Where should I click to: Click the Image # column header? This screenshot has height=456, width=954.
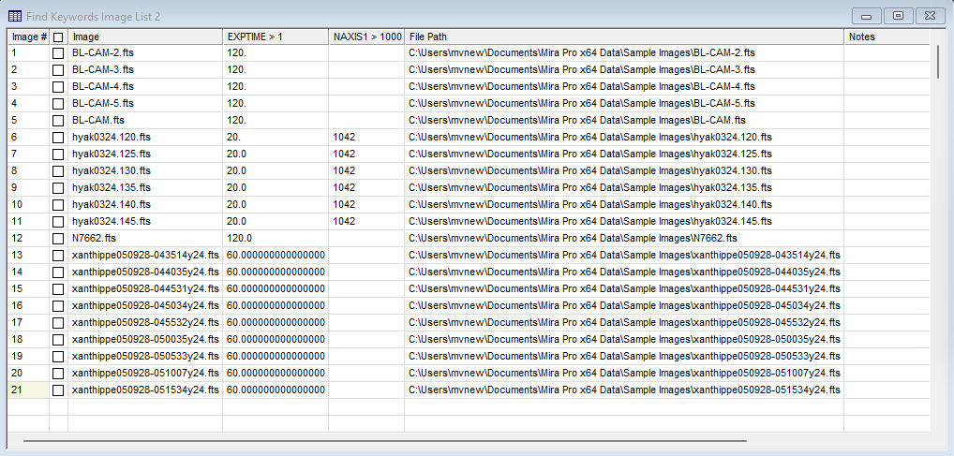28,37
